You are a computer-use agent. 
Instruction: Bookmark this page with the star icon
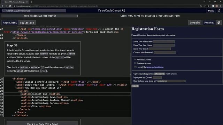tap(208, 6)
